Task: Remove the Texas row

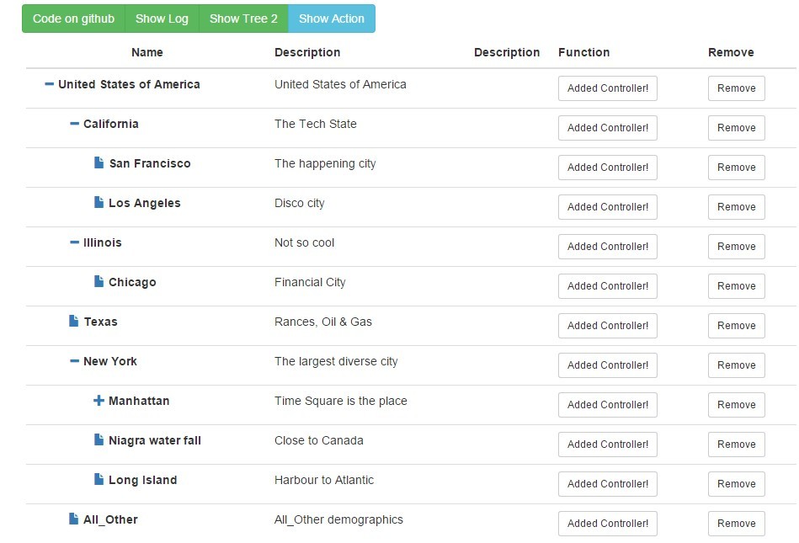Action: tap(736, 326)
